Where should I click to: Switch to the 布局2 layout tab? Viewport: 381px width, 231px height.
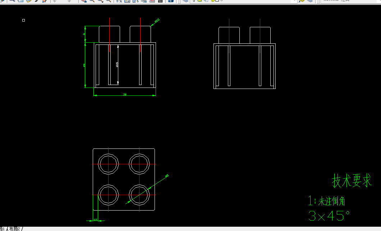[x=15, y=229]
